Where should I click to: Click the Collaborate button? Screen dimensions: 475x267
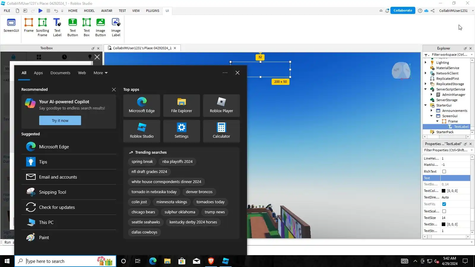pyautogui.click(x=403, y=10)
